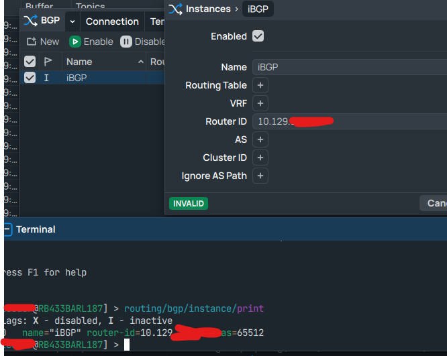Add a Cluster ID value with plus
Screen dimensions: 447x356
(260, 158)
